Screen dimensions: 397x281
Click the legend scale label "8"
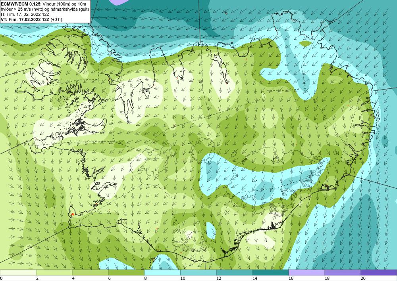[x=146, y=279]
